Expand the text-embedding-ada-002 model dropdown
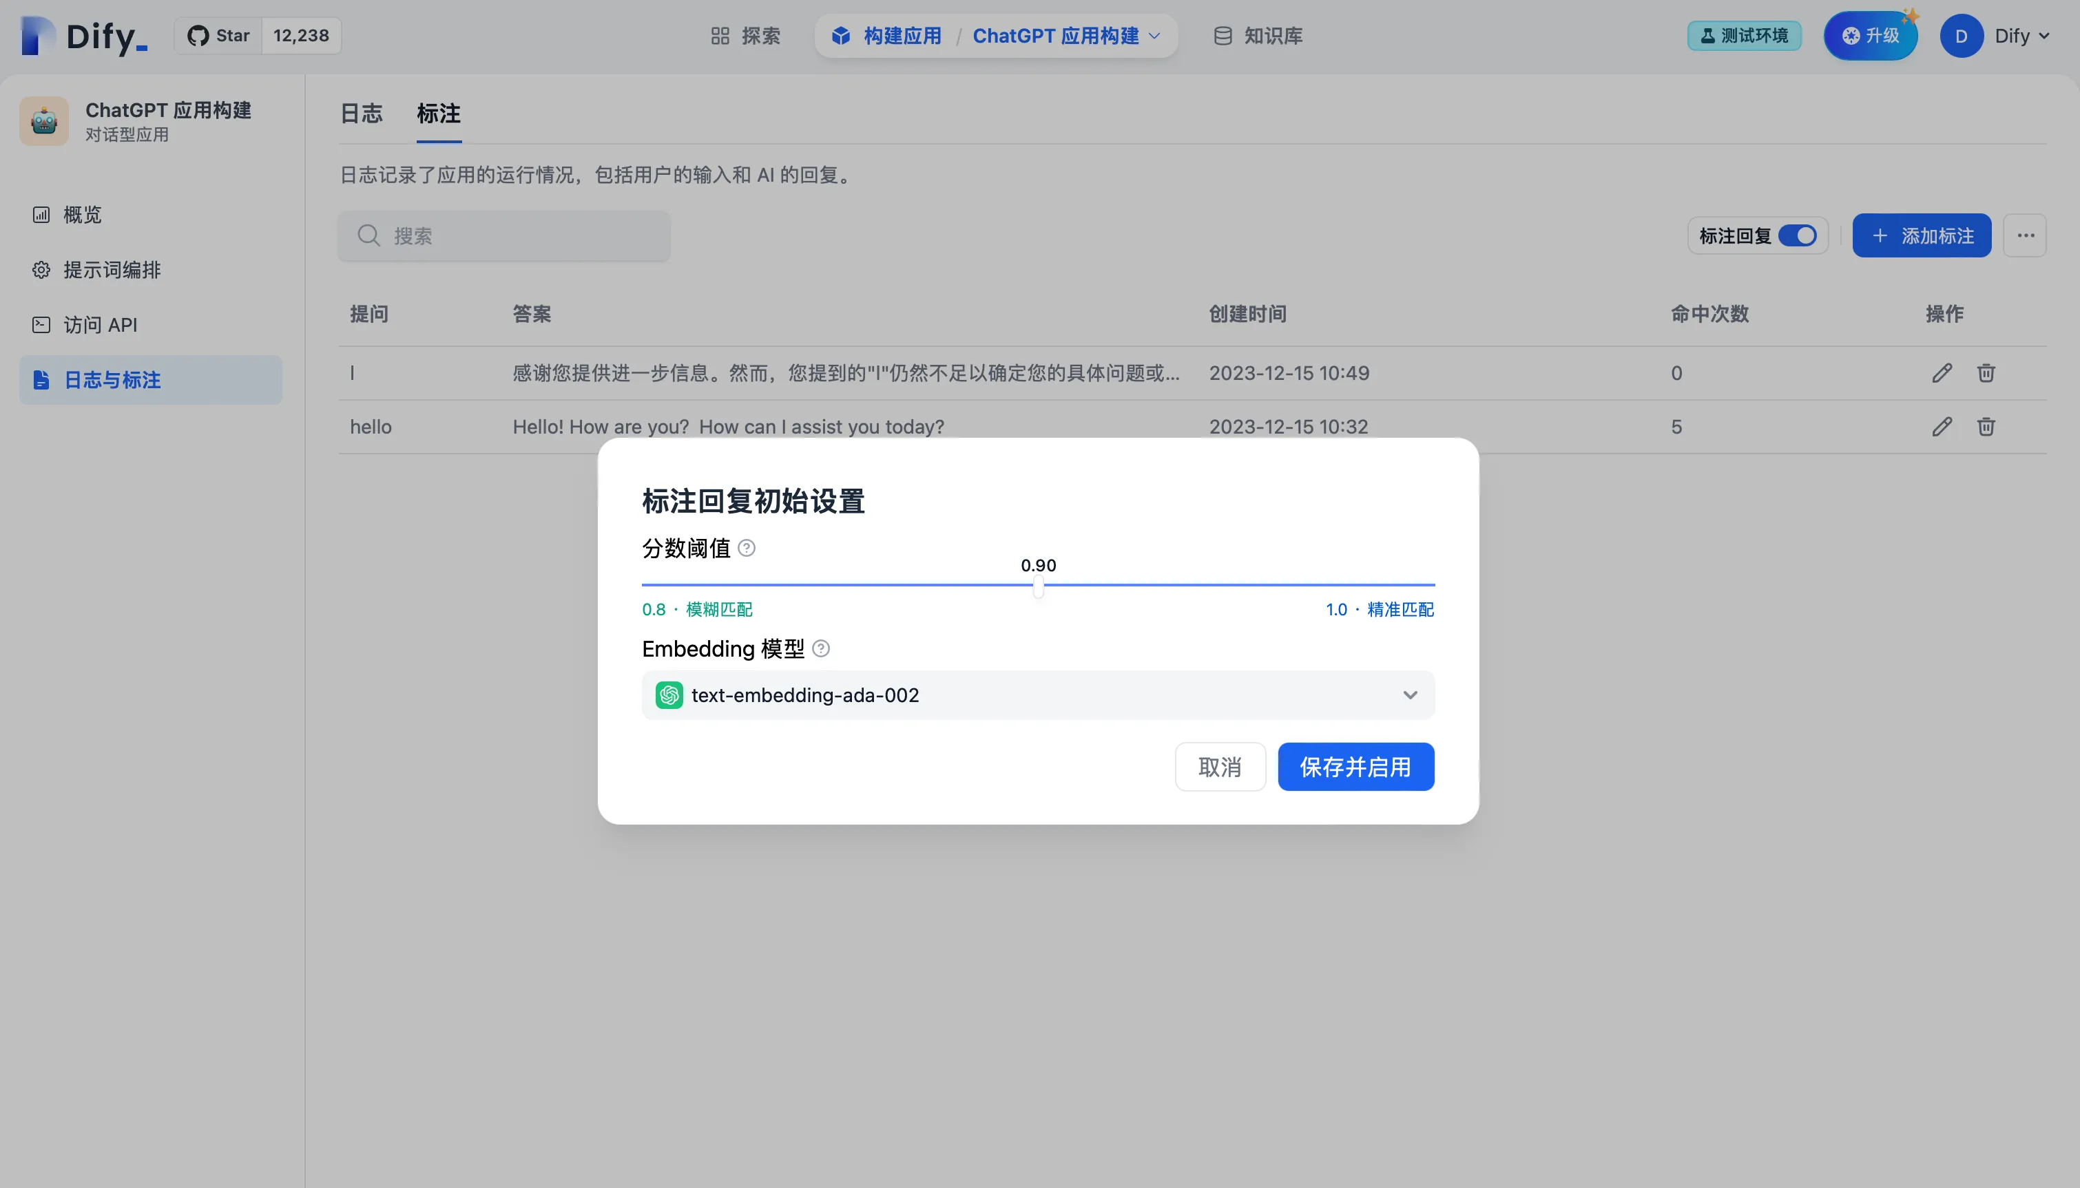The image size is (2080, 1188). [1037, 695]
